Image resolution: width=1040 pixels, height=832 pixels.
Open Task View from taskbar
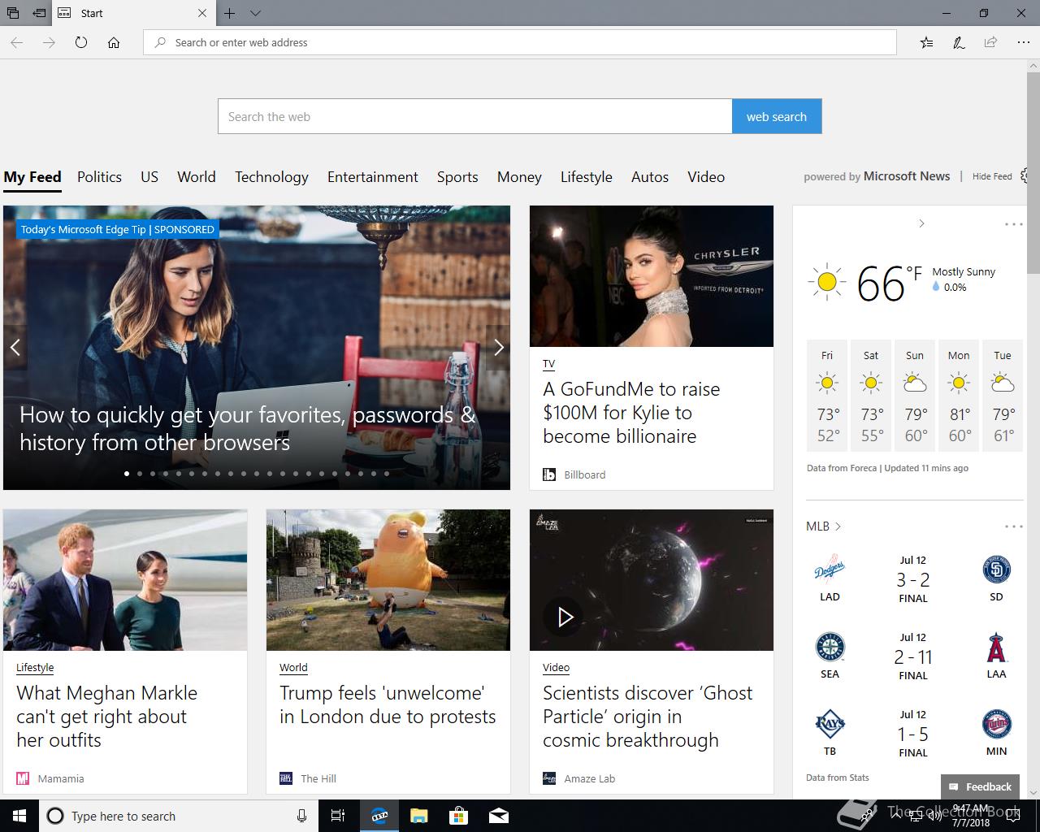tap(338, 816)
